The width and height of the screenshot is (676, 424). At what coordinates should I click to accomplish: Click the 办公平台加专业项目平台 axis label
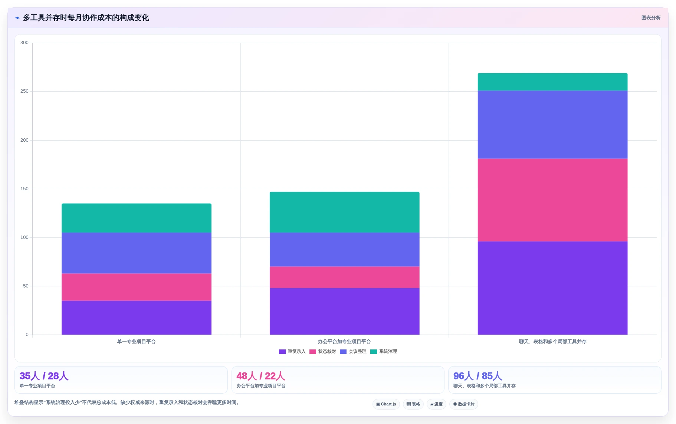coord(344,342)
